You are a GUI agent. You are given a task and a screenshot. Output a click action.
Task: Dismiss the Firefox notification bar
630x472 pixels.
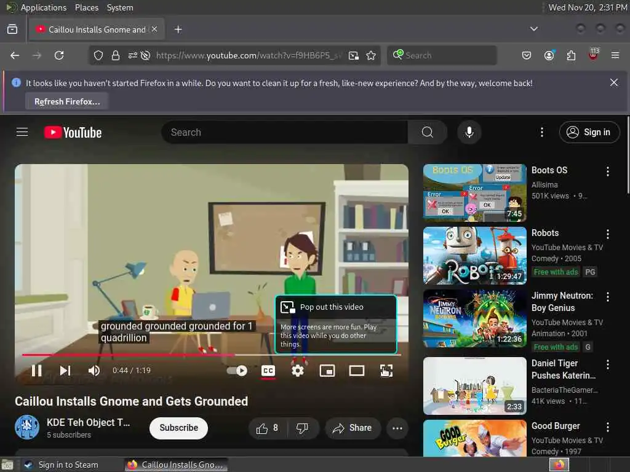point(614,82)
